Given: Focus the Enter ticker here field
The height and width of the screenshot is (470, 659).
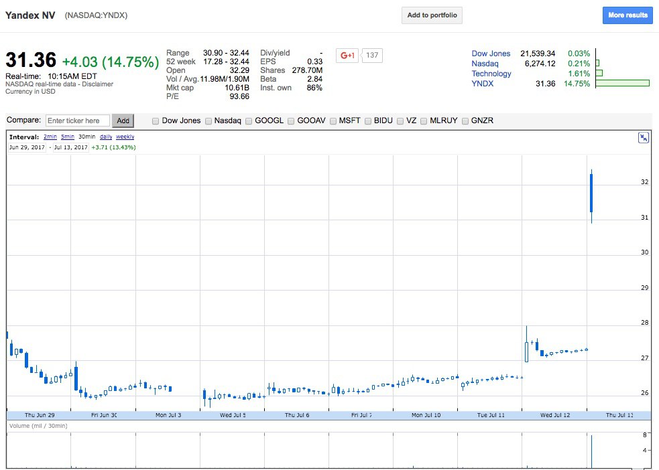Looking at the screenshot, I should [78, 121].
